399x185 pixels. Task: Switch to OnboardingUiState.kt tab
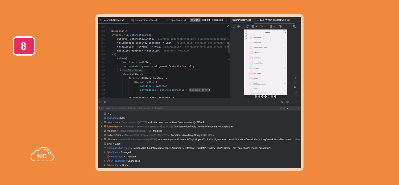click(145, 20)
